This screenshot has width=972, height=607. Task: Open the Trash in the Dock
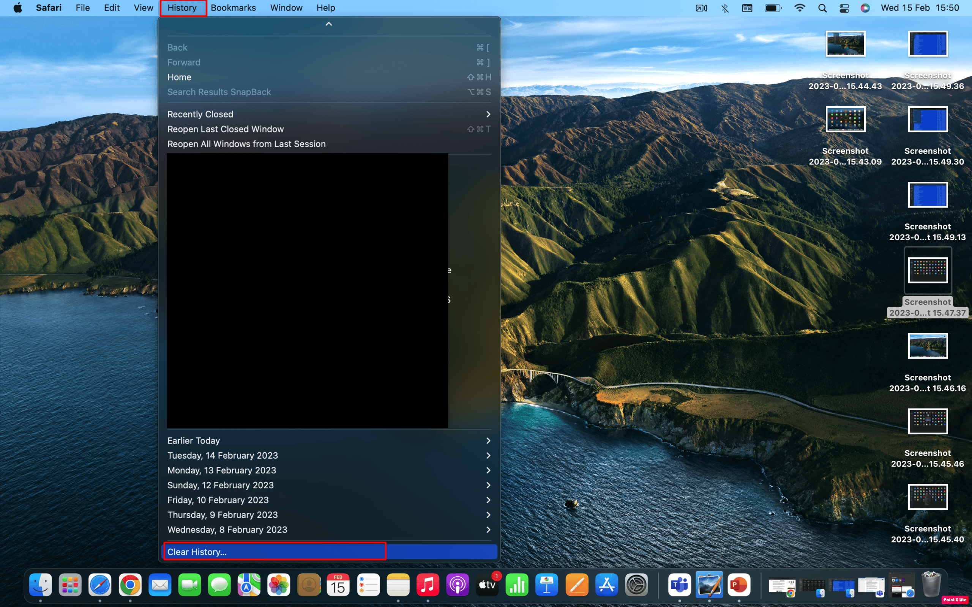pyautogui.click(x=931, y=585)
